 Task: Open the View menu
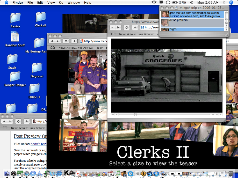coord(51,3)
